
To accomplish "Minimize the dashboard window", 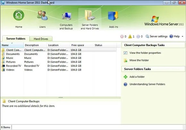I will (167, 3).
